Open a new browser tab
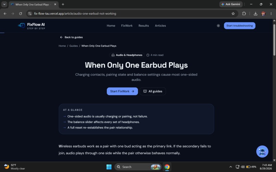 pyautogui.click(x=63, y=4)
